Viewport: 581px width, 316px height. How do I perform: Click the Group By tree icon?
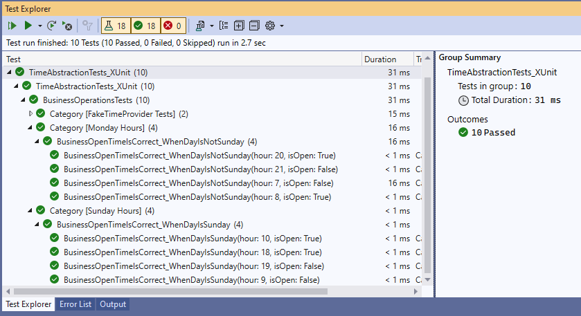[224, 26]
